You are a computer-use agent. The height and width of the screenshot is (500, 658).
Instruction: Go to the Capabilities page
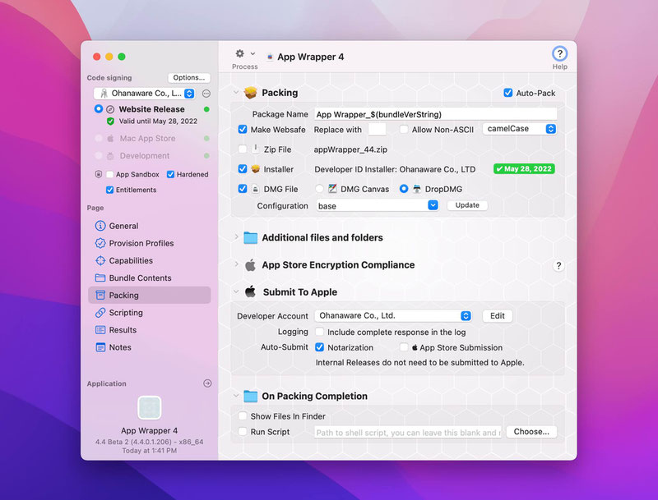pyautogui.click(x=150, y=260)
